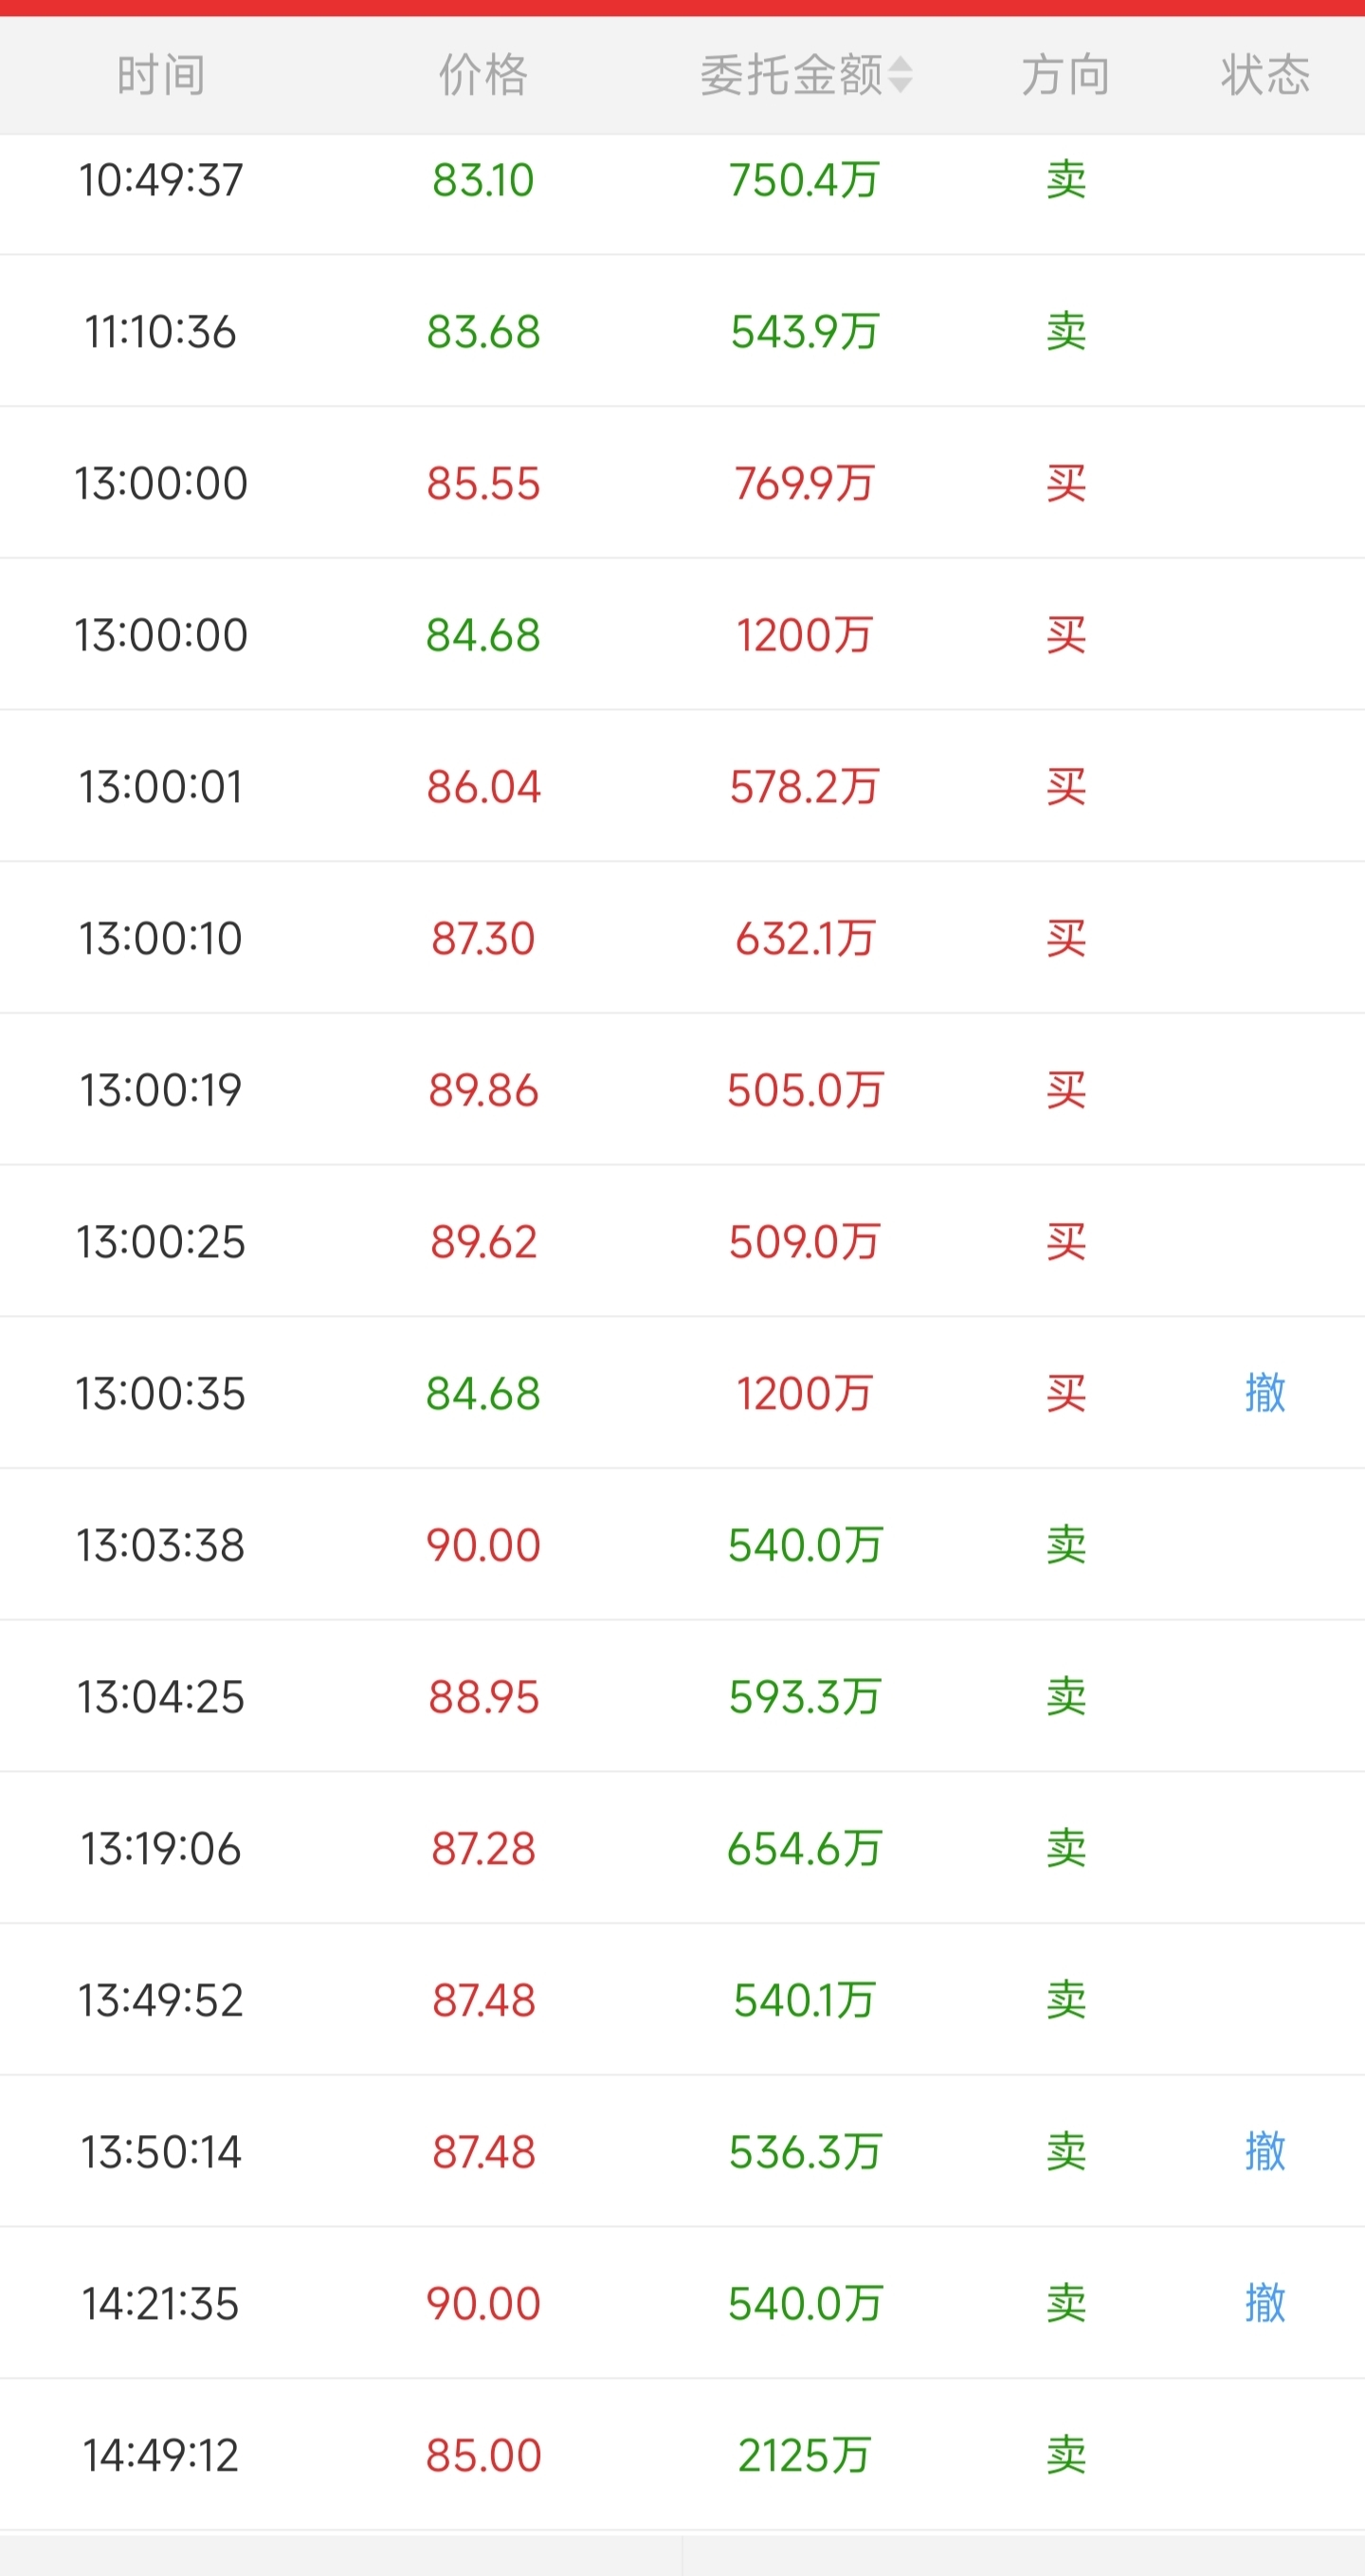Open the 13:19:06 order with 654.6万
Image resolution: width=1365 pixels, height=2576 pixels.
[x=682, y=1848]
